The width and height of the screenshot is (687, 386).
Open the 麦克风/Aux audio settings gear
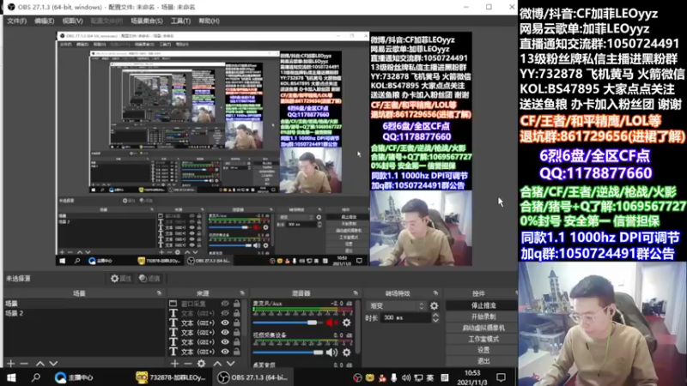tap(347, 323)
